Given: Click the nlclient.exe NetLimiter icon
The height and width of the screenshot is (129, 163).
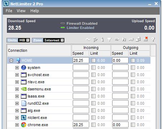Looking at the screenshot, I should (24, 118).
